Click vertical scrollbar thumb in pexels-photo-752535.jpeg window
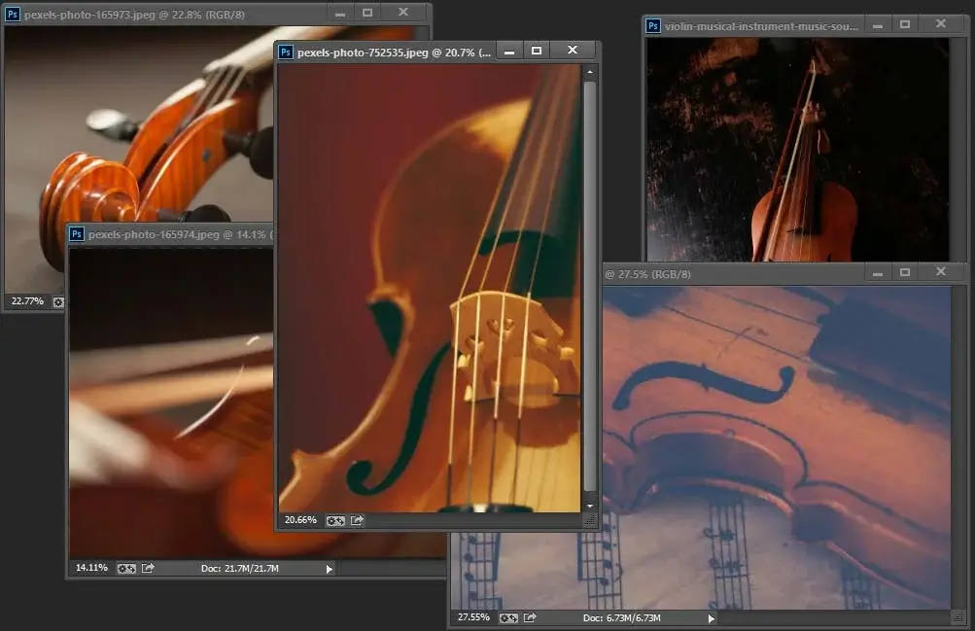975x631 pixels. [x=589, y=286]
